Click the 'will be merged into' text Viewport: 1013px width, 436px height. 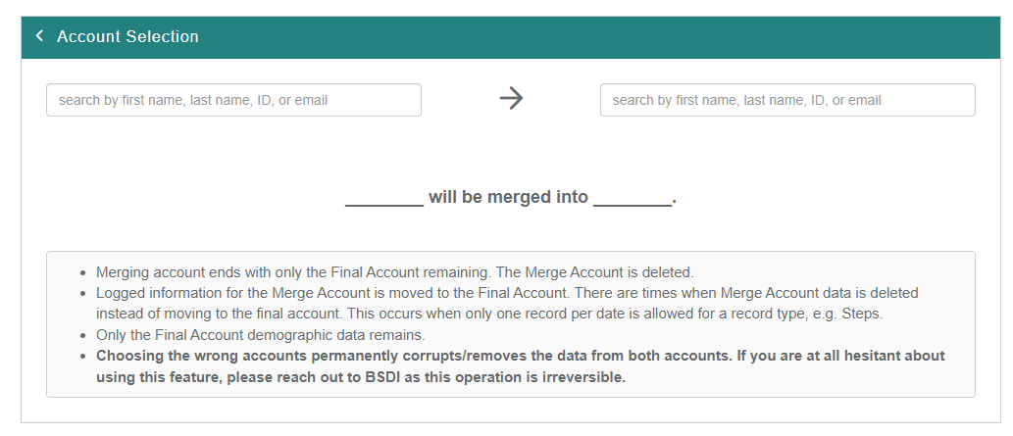coord(508,197)
